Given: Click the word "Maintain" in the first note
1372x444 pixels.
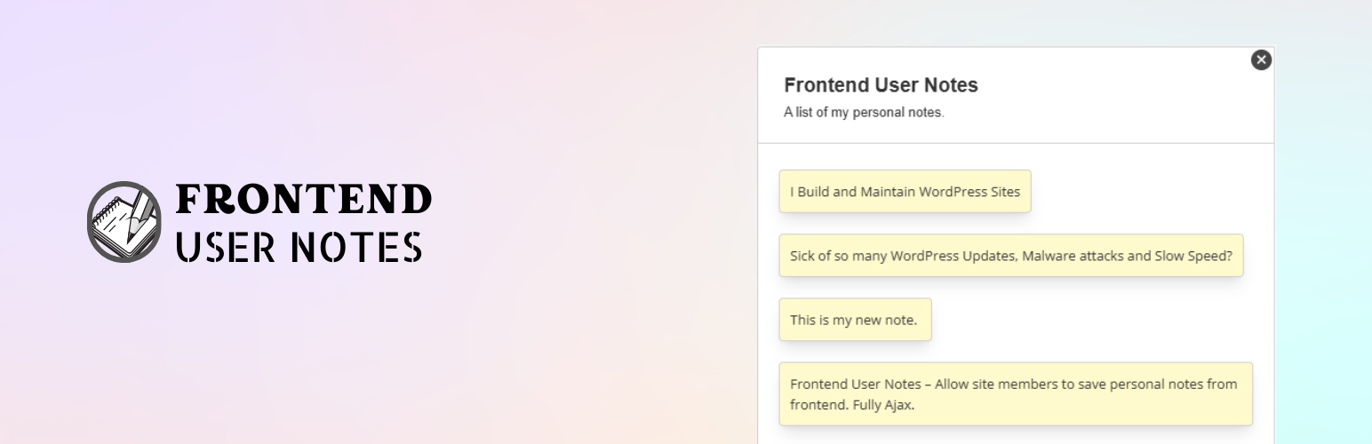Looking at the screenshot, I should click(x=888, y=192).
